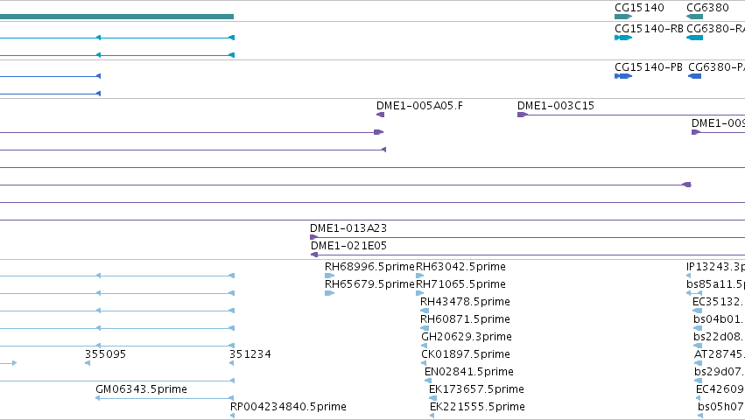745x420 pixels.
Task: Select the RH43478.5prime EST glyph
Action: point(425,311)
